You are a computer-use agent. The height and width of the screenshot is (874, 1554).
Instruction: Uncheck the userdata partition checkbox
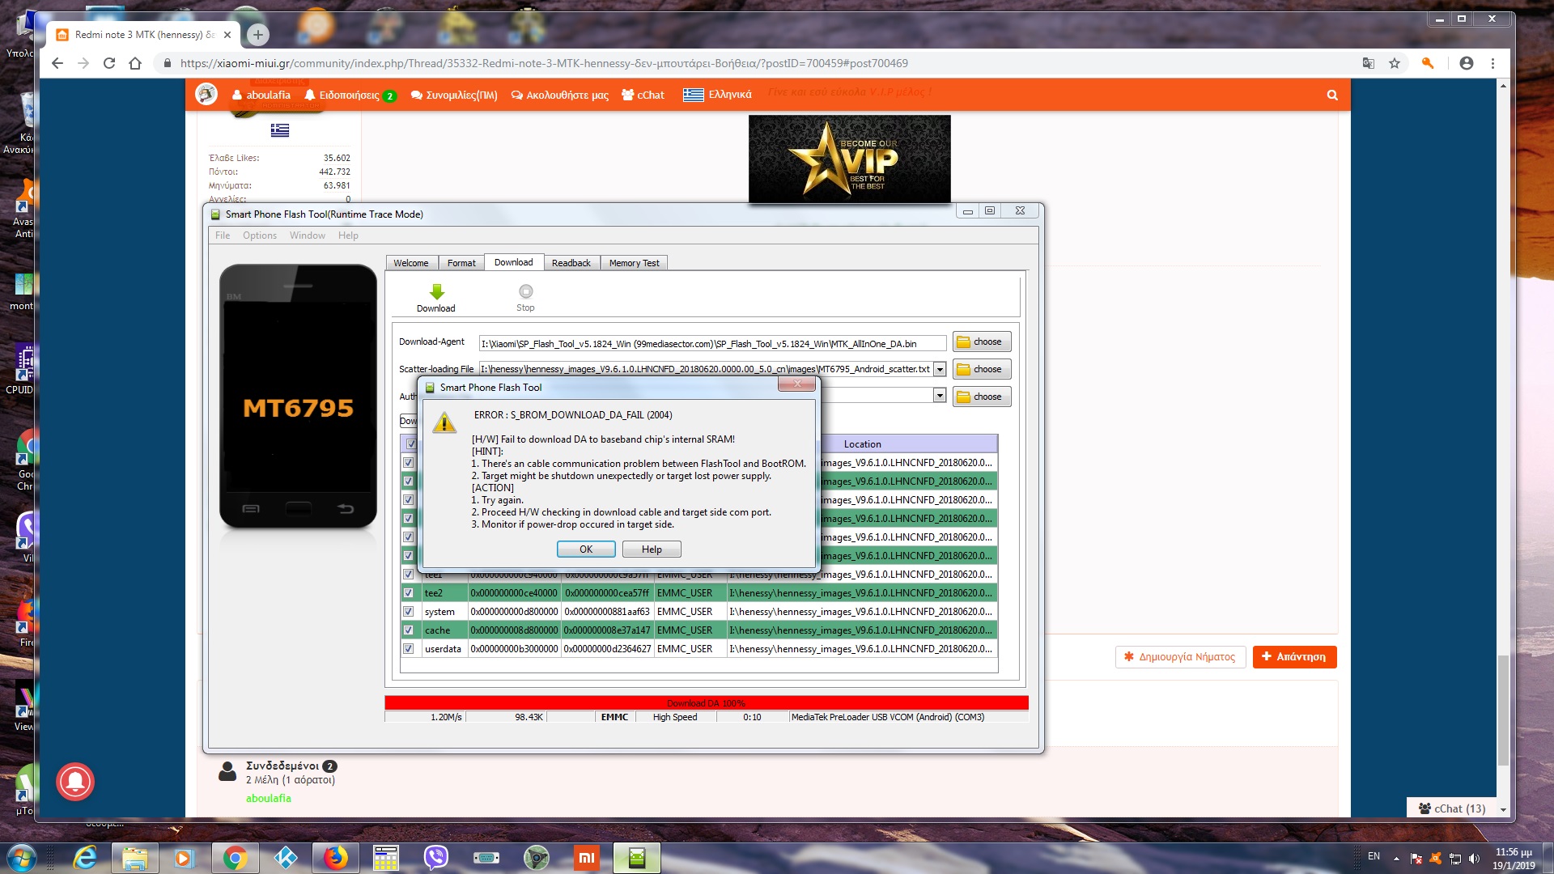tap(409, 649)
